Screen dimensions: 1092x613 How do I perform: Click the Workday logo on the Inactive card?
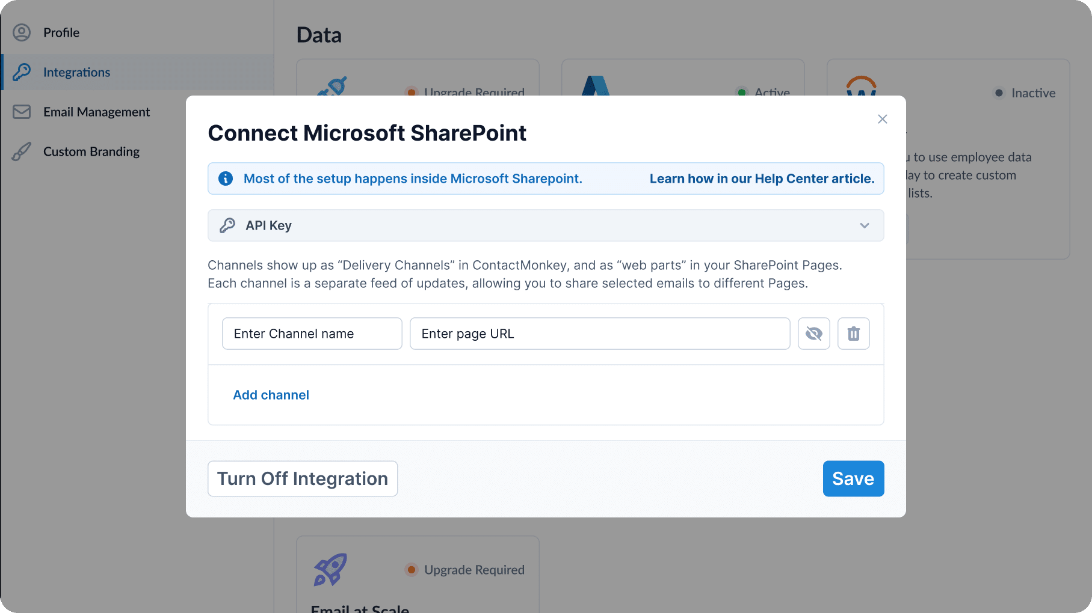pyautogui.click(x=861, y=86)
